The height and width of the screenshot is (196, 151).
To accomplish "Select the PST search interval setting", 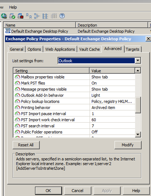I will tap(74, 126).
